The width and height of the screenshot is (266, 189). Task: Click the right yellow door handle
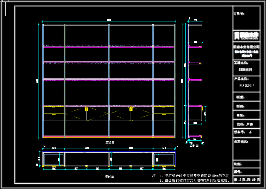point(131,109)
